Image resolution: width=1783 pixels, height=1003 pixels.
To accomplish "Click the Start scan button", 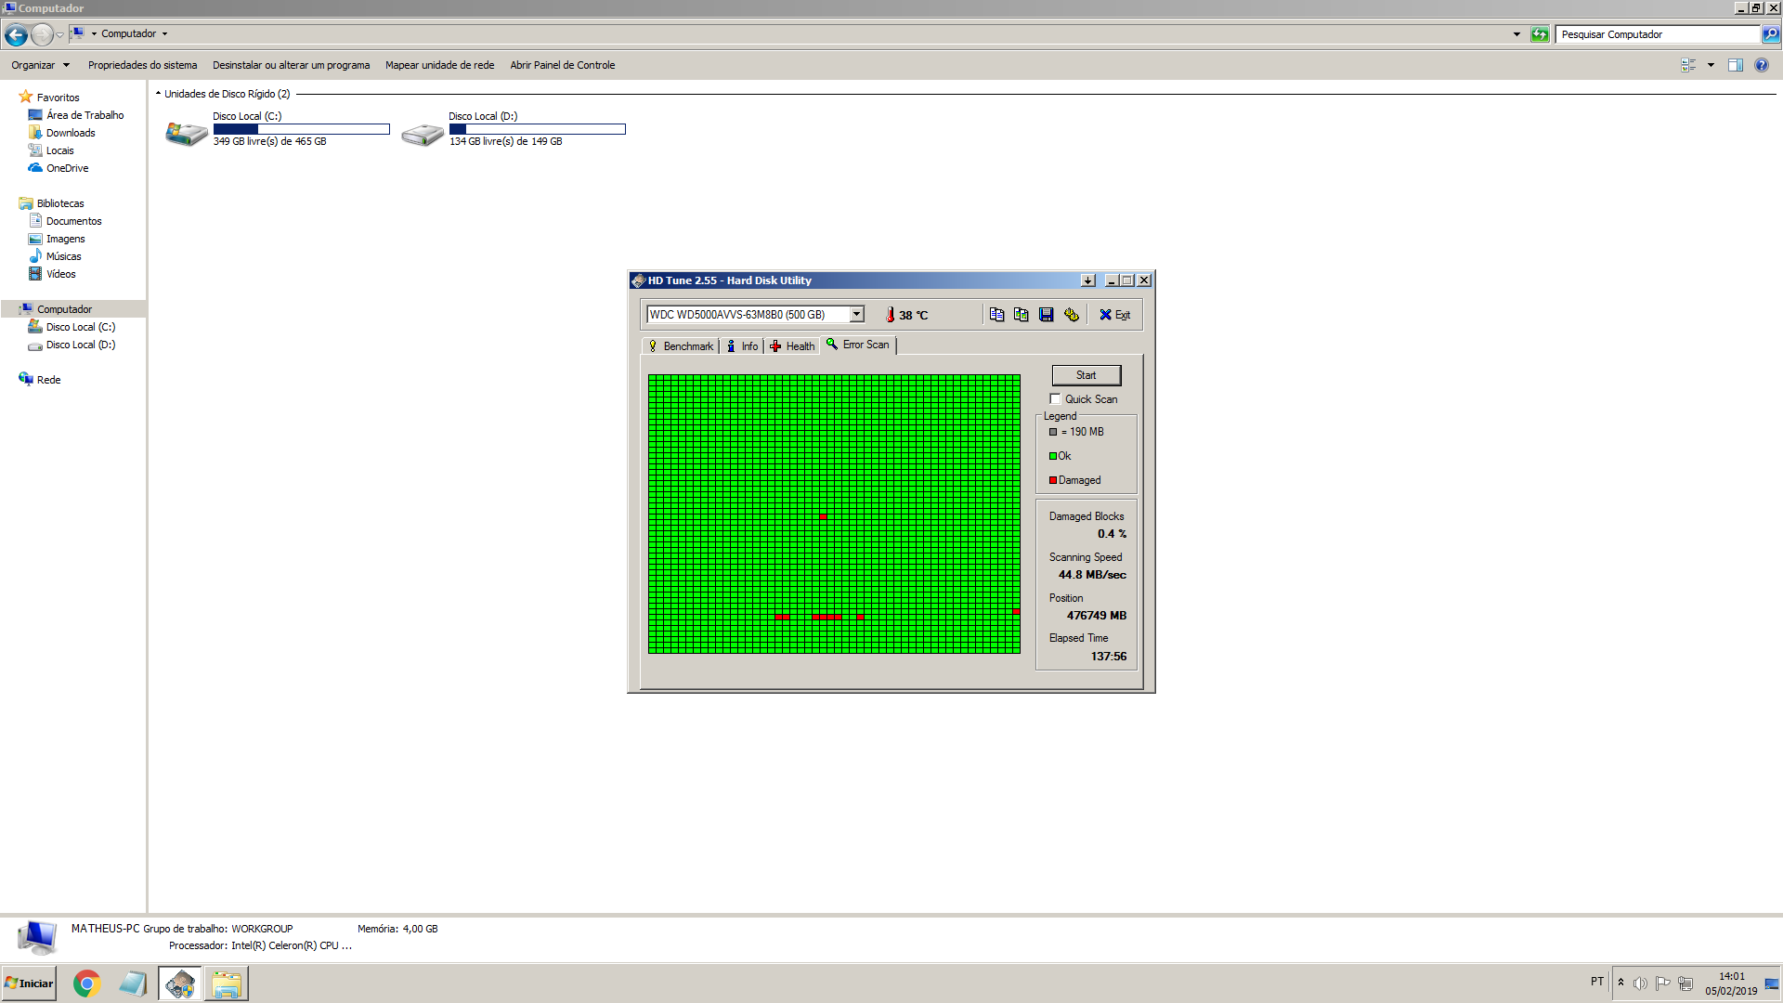I will click(x=1086, y=375).
